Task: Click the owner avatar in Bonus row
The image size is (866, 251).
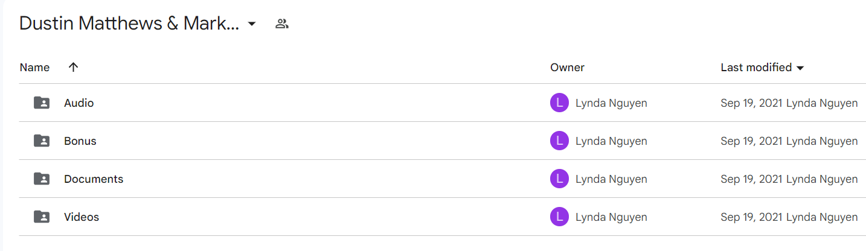Action: pyautogui.click(x=560, y=141)
